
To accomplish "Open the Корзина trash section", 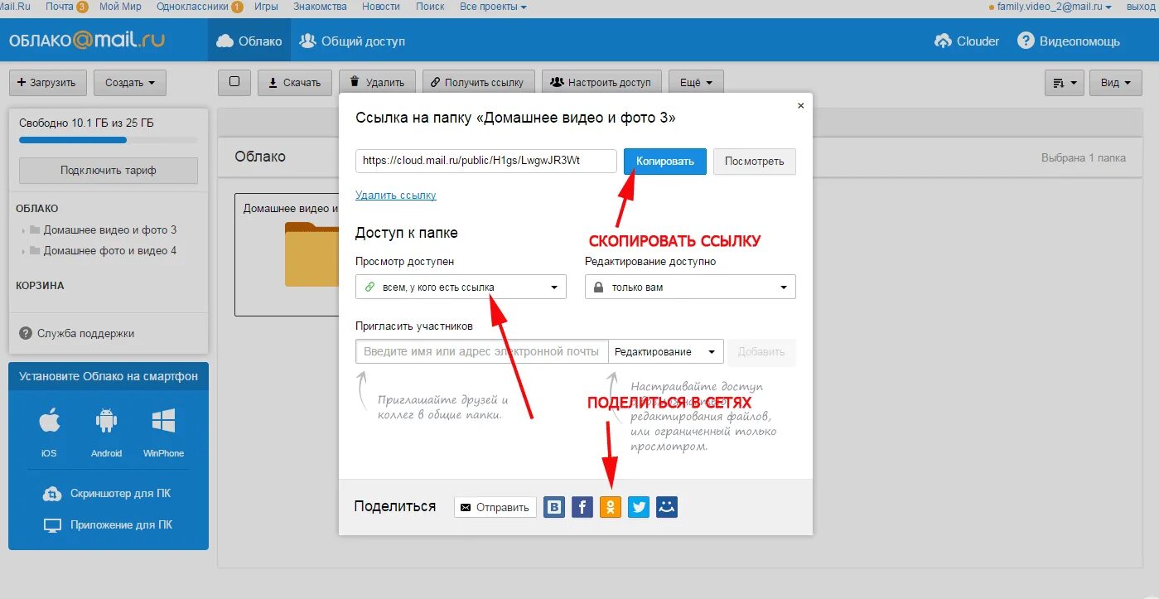I will 40,286.
